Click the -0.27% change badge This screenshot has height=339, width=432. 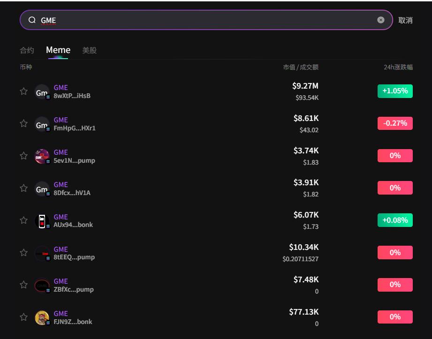(x=394, y=123)
